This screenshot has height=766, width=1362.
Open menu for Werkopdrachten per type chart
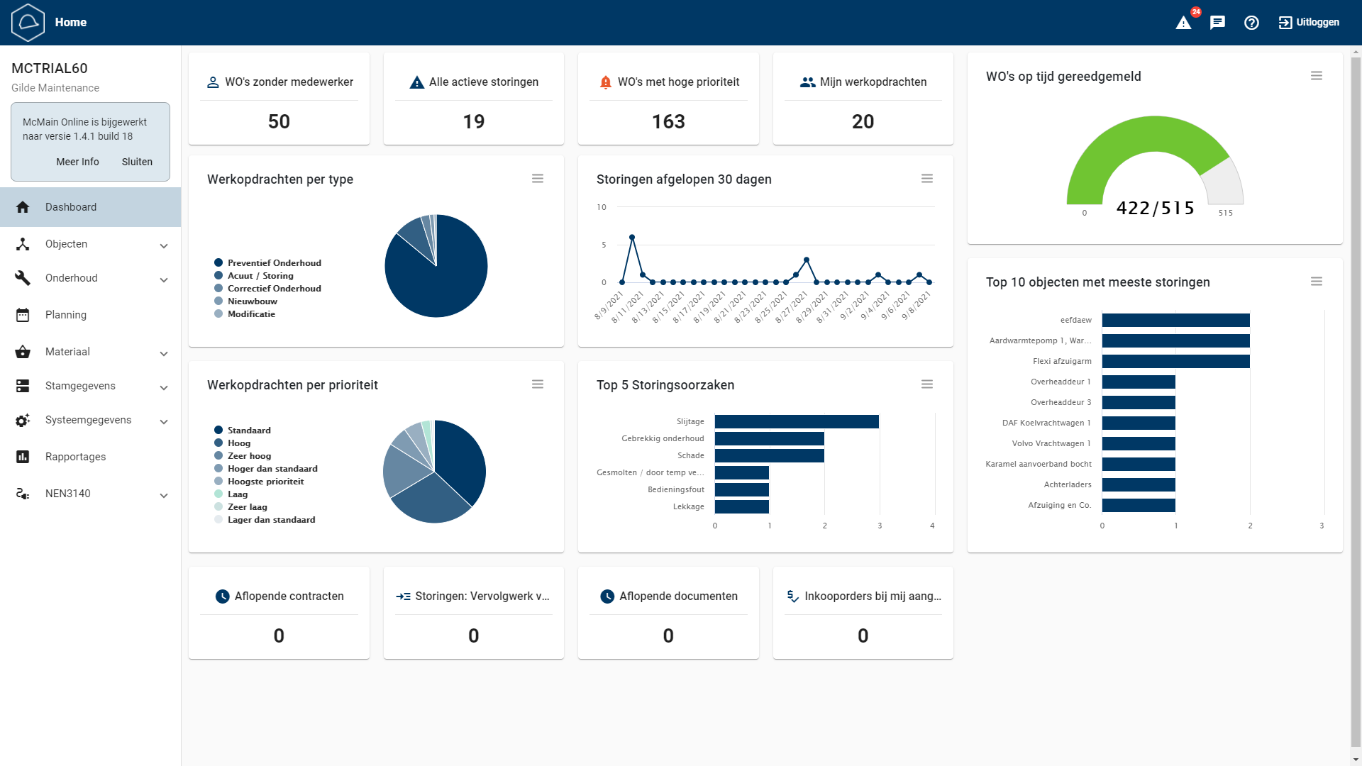pyautogui.click(x=538, y=179)
